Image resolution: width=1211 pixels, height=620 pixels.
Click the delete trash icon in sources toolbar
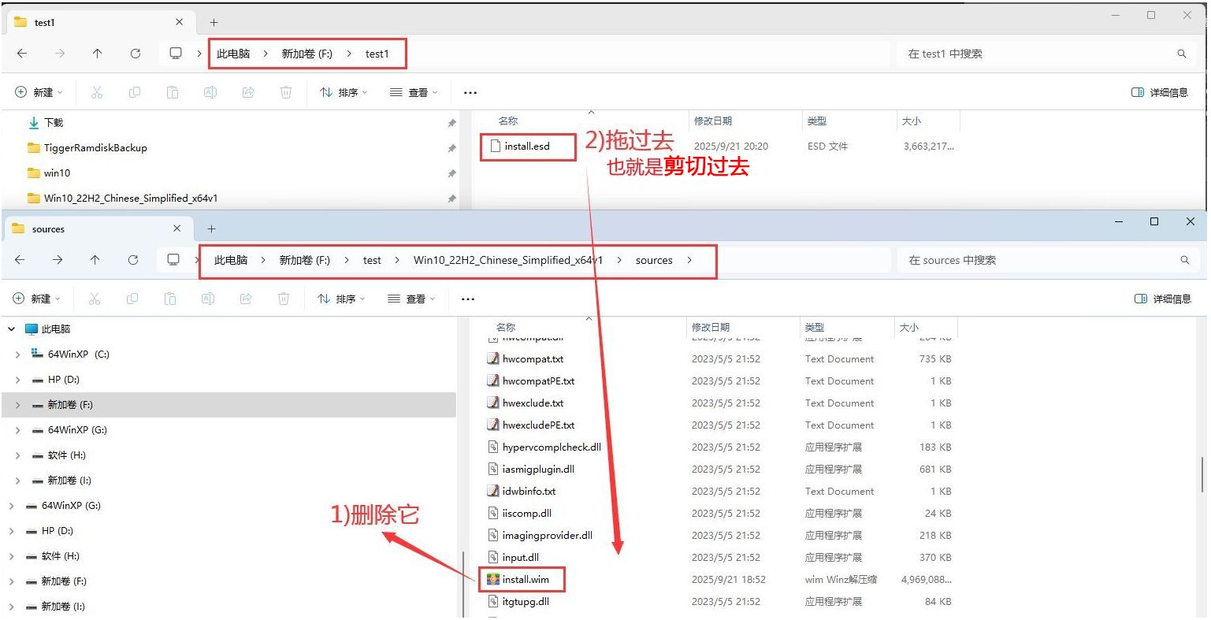pos(284,299)
